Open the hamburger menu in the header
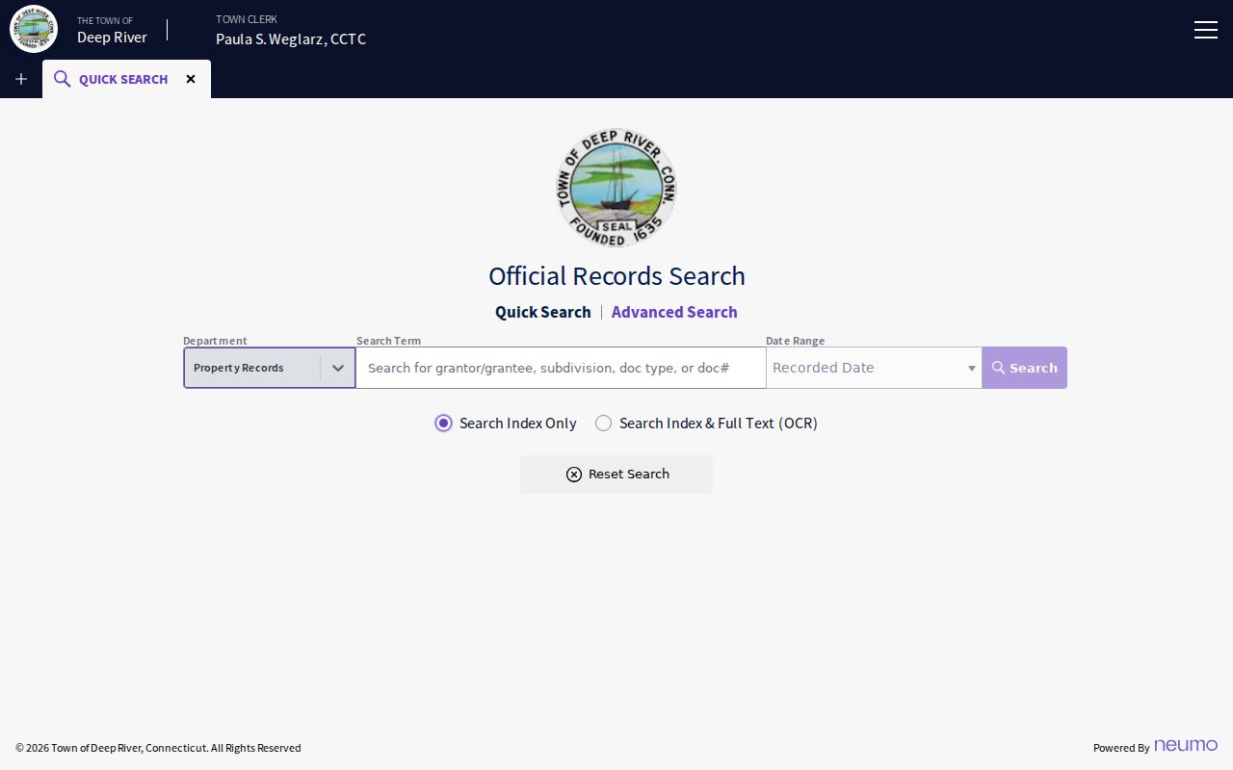The height and width of the screenshot is (770, 1233). point(1205,30)
